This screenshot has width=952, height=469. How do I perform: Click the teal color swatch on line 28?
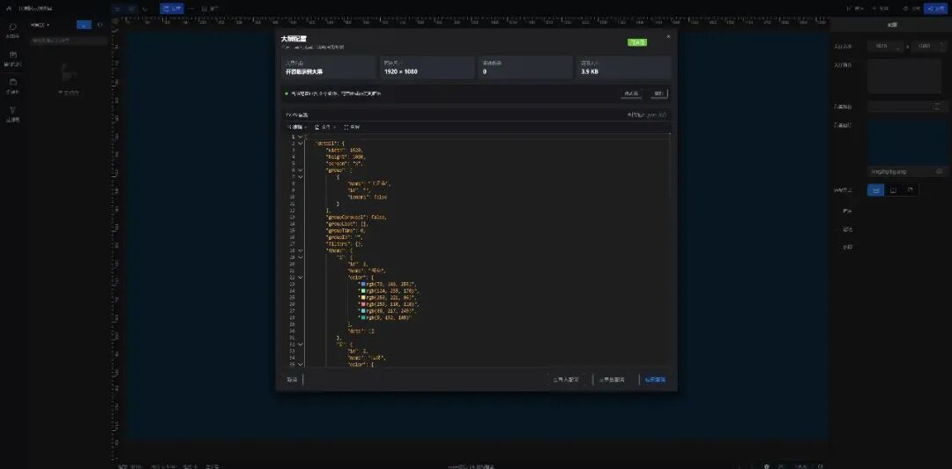point(363,317)
